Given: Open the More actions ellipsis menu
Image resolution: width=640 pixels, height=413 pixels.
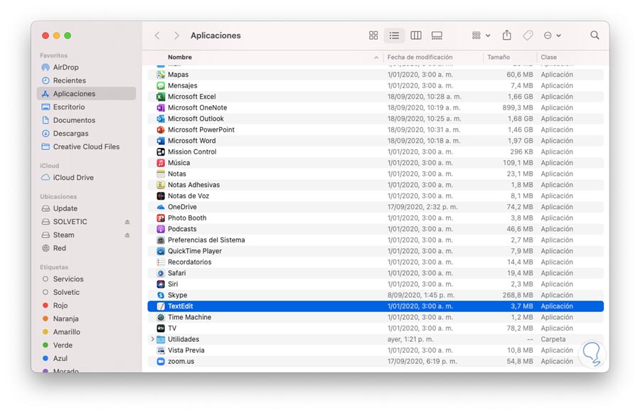Looking at the screenshot, I should coord(553,36).
